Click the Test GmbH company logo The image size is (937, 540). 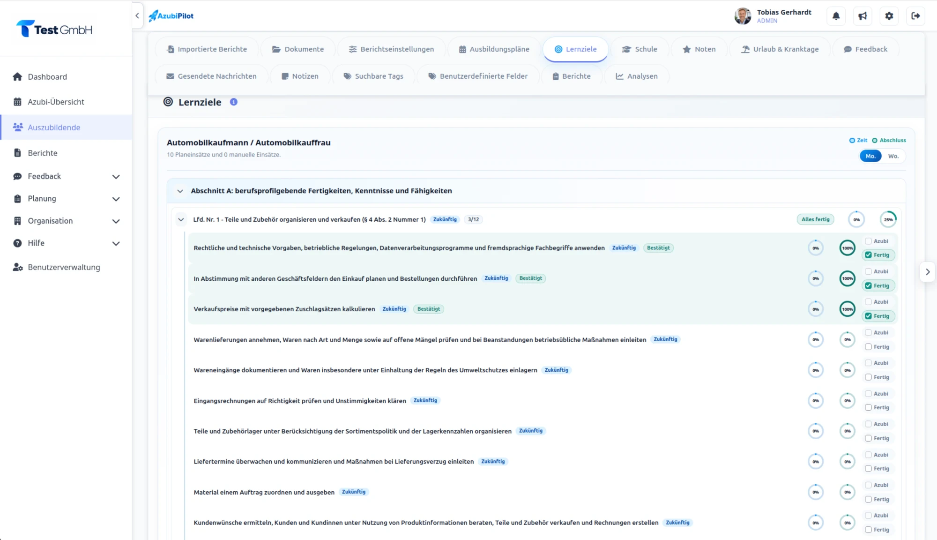coord(54,29)
